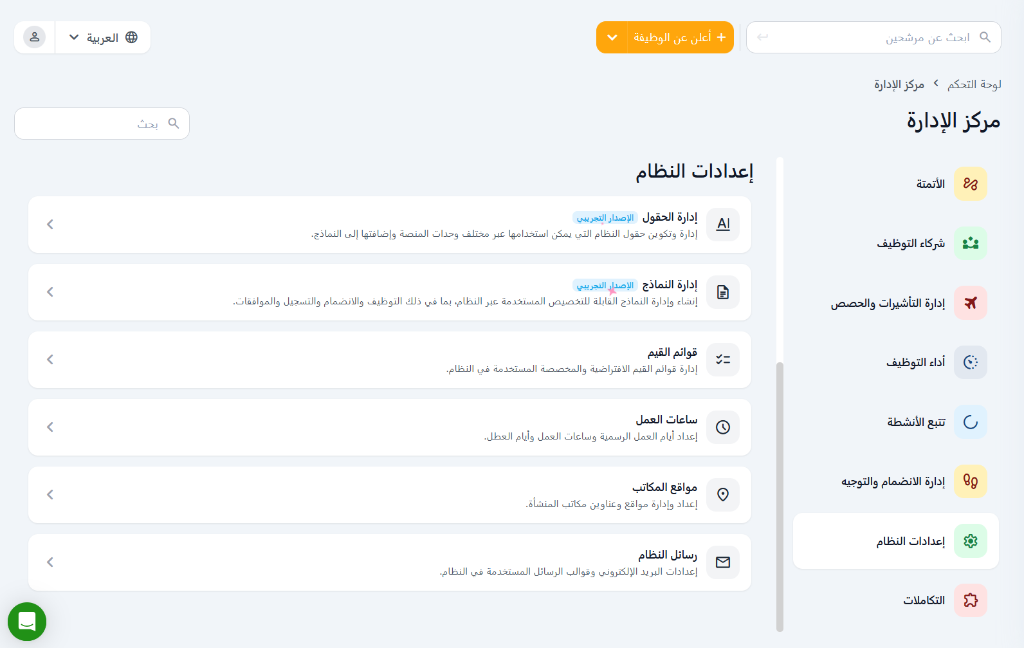Click the envelope icon for system messages
The height and width of the screenshot is (648, 1024).
pos(723,562)
